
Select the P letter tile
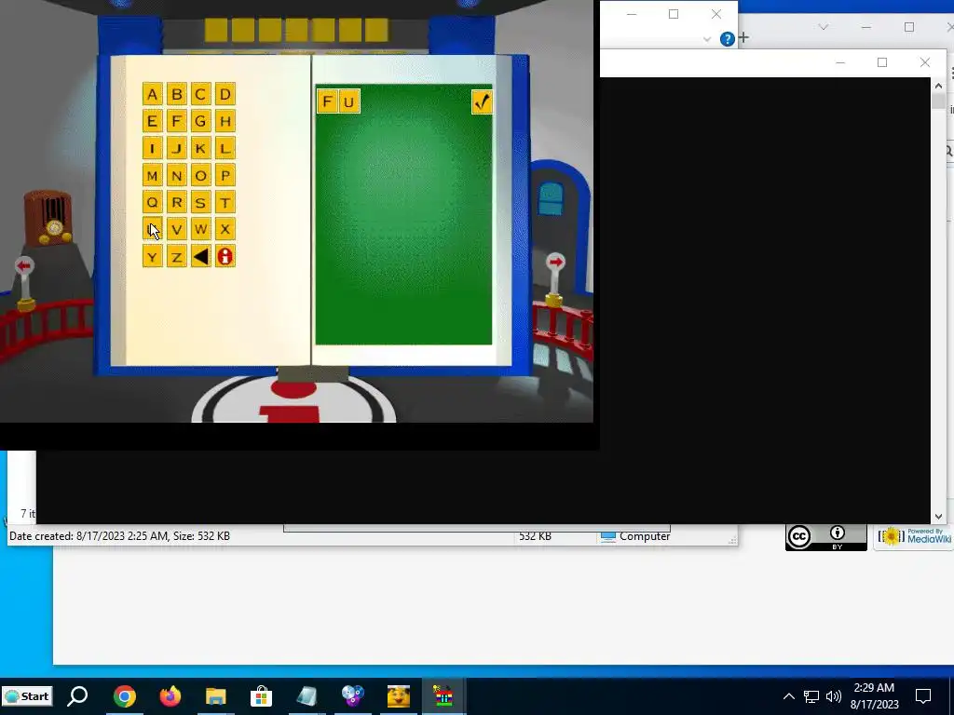[x=225, y=176]
